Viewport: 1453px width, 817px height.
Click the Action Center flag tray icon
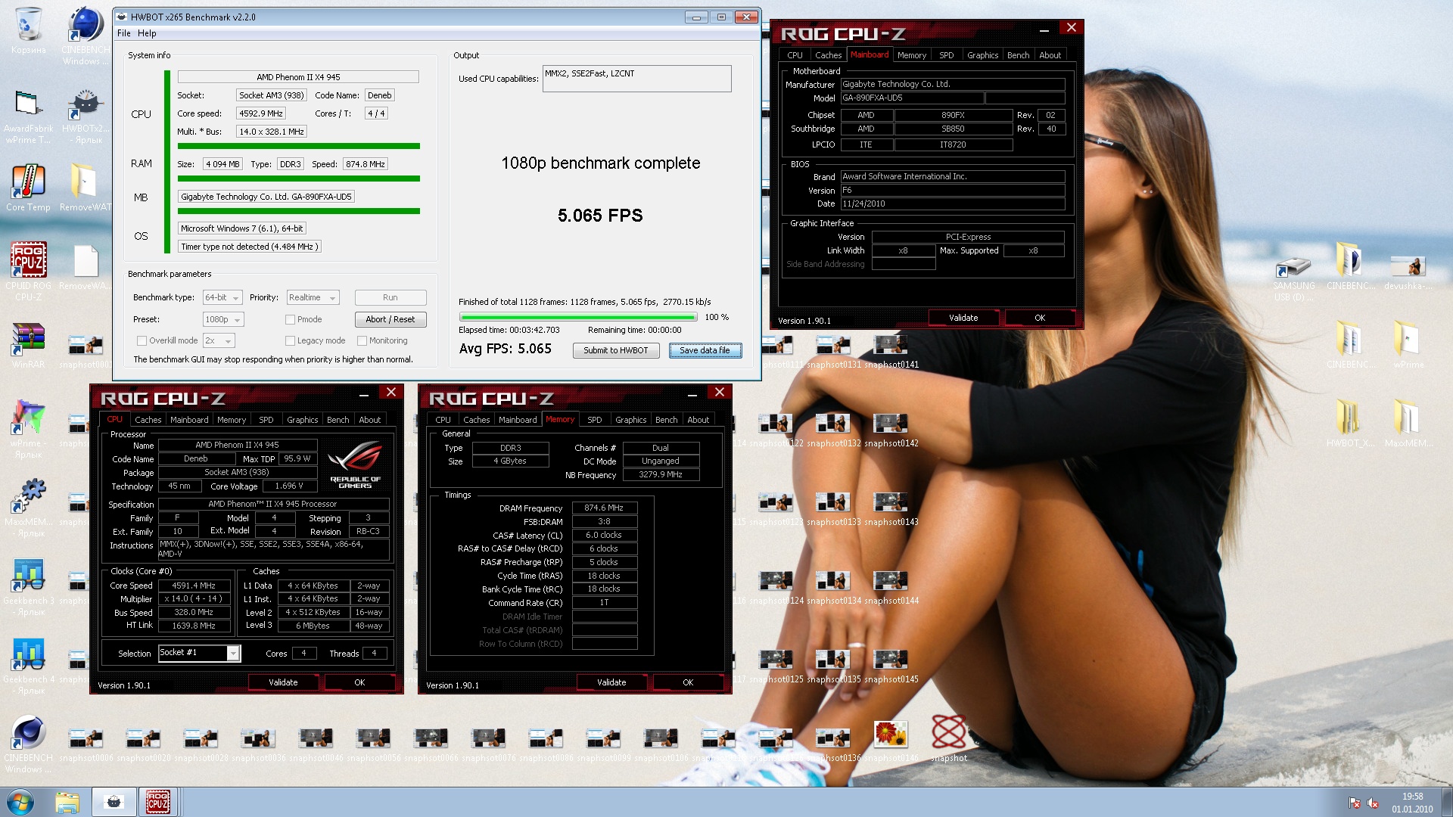pyautogui.click(x=1355, y=803)
